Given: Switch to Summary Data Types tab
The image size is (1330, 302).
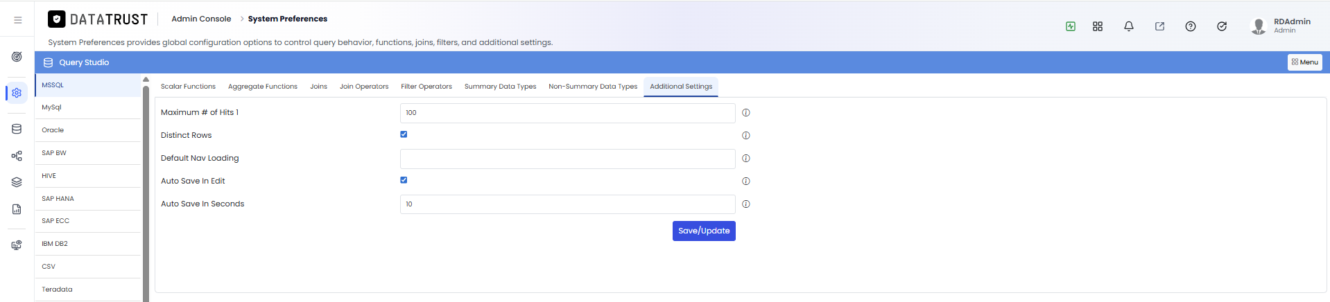Looking at the screenshot, I should coord(500,87).
